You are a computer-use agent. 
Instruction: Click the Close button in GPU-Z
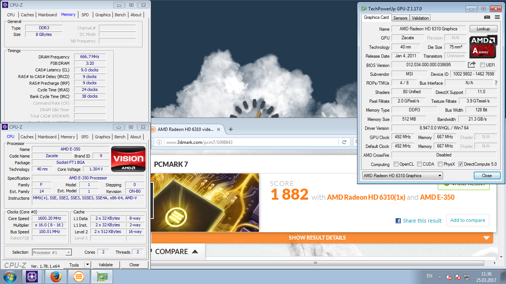pyautogui.click(x=487, y=176)
